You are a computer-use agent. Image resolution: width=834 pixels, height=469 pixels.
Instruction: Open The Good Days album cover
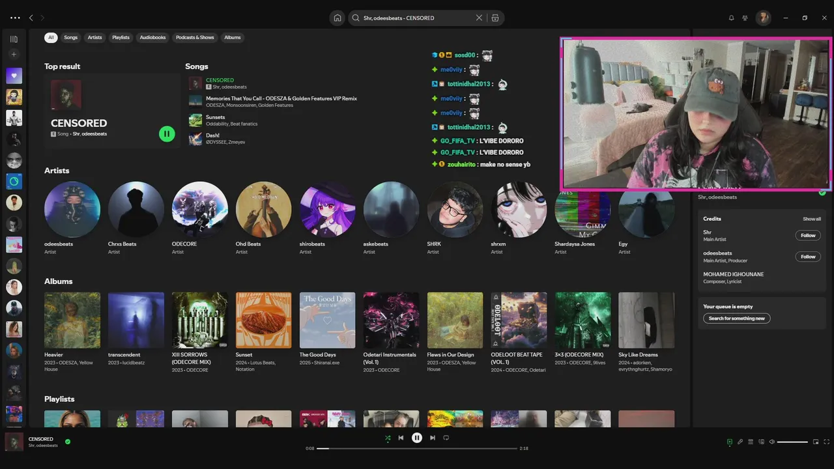coord(328,320)
